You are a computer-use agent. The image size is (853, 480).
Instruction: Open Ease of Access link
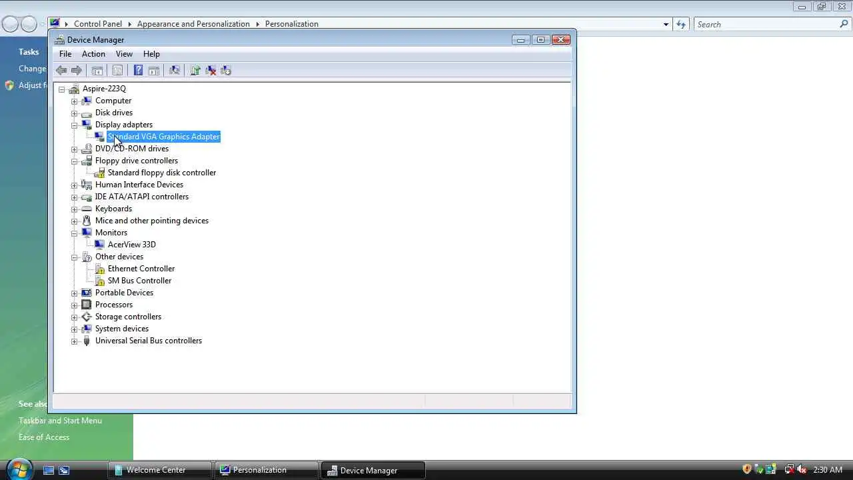44,437
